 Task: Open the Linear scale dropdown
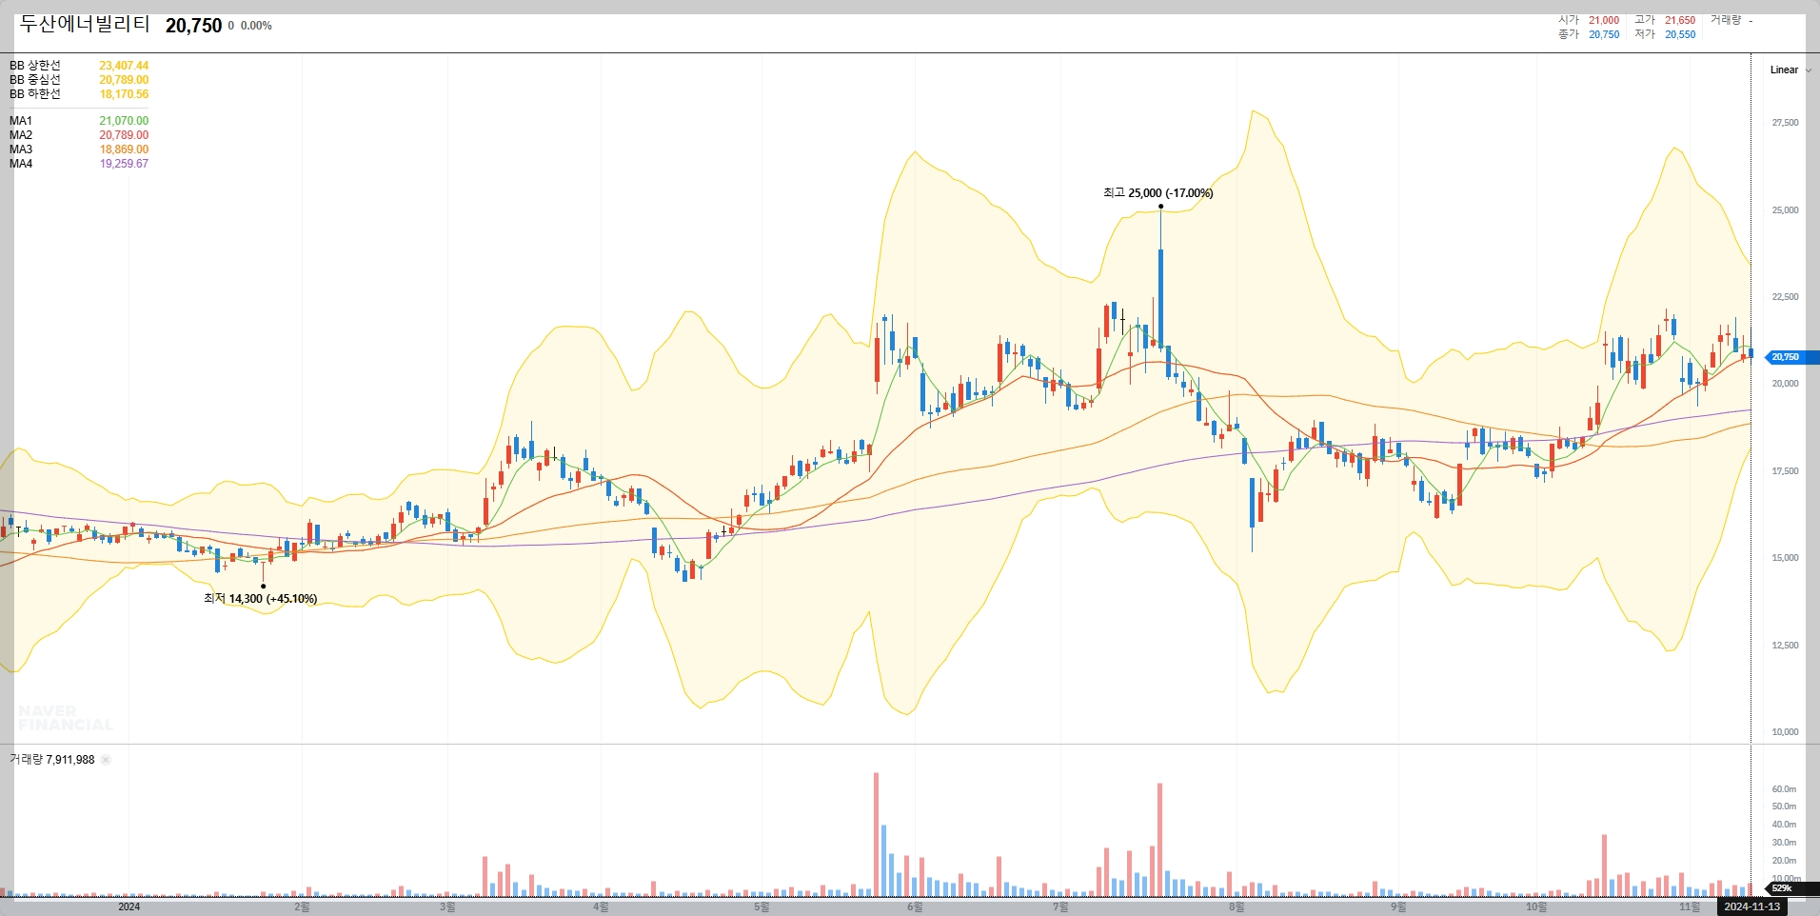(x=1790, y=70)
